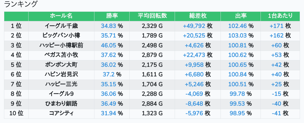Image resolution: width=304 pixels, height=123 pixels.
Task: Click the 1台あたり column header
Action: coord(280,16)
